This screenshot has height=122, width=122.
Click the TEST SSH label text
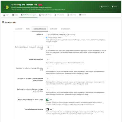click(x=55, y=38)
